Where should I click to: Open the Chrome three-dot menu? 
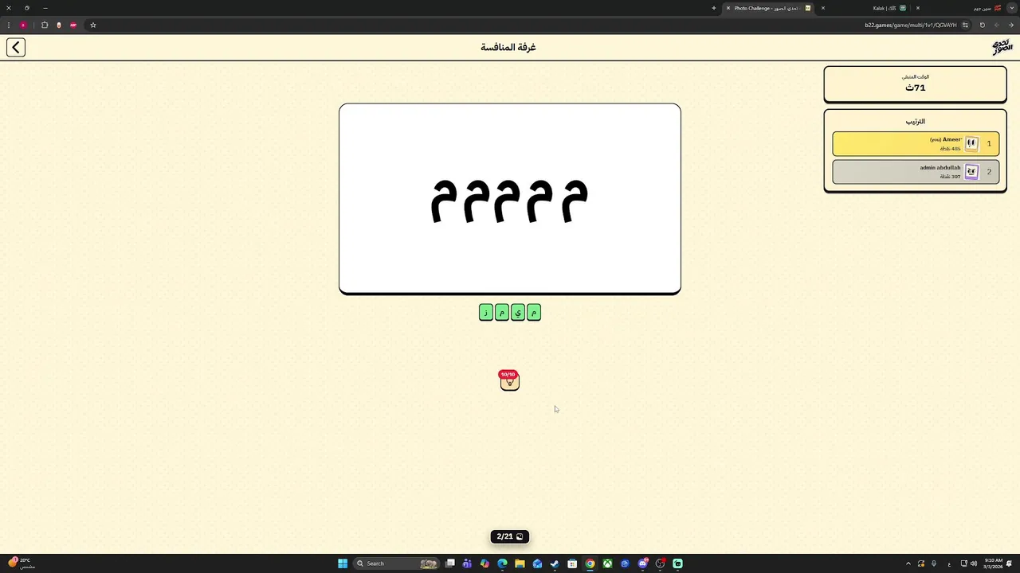(9, 25)
